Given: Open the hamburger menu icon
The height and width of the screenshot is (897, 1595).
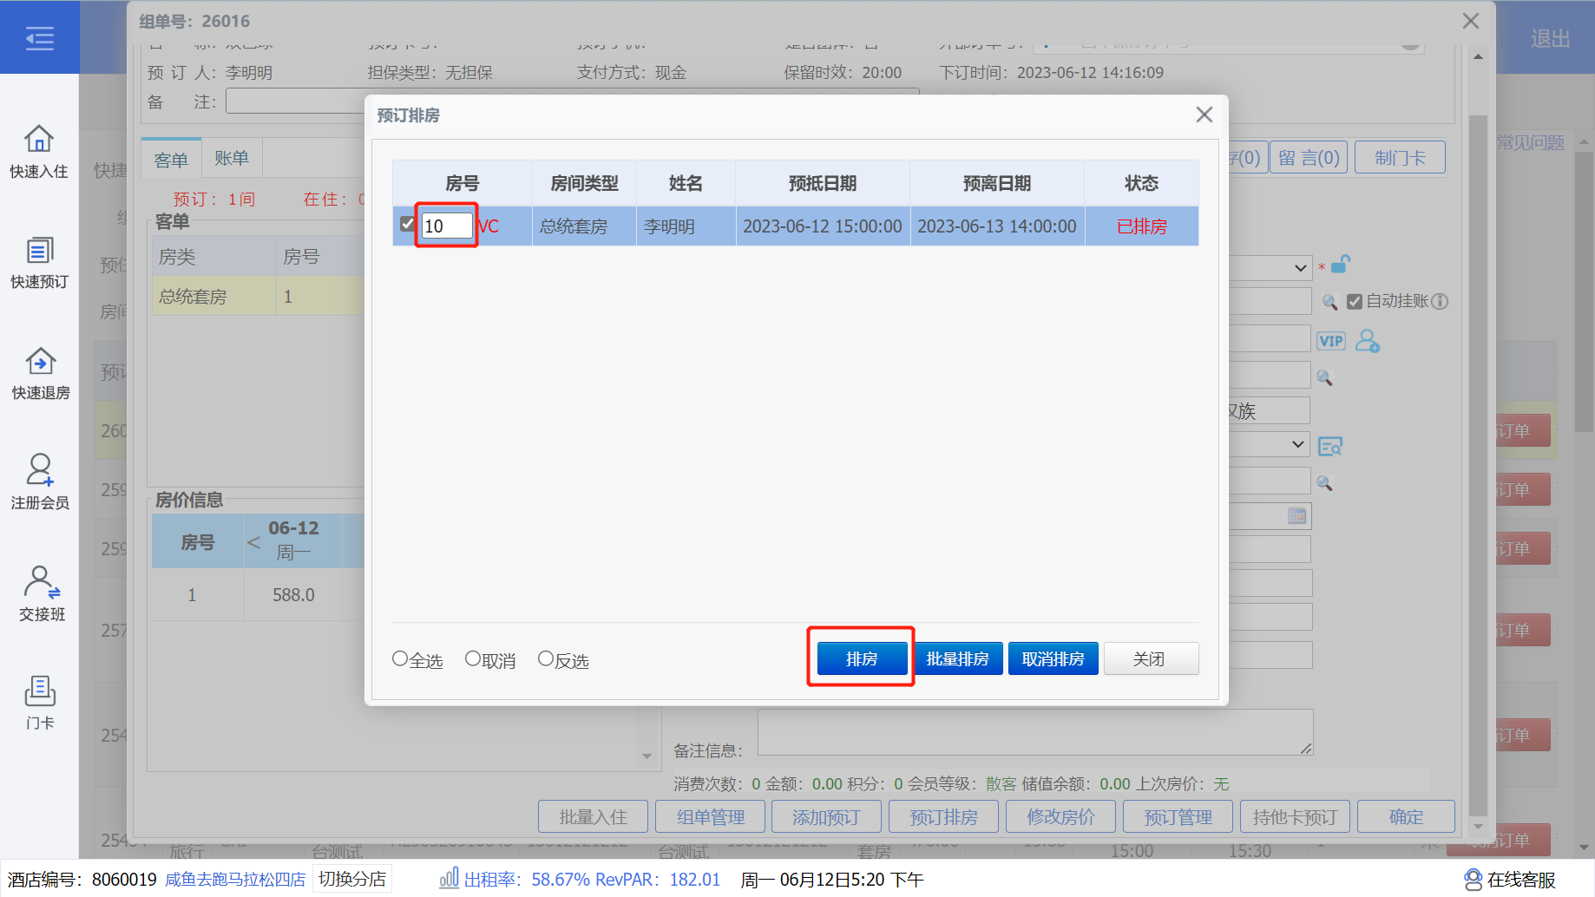Looking at the screenshot, I should pyautogui.click(x=39, y=38).
